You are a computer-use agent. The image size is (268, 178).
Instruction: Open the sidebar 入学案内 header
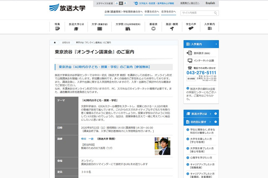[x=201, y=44]
